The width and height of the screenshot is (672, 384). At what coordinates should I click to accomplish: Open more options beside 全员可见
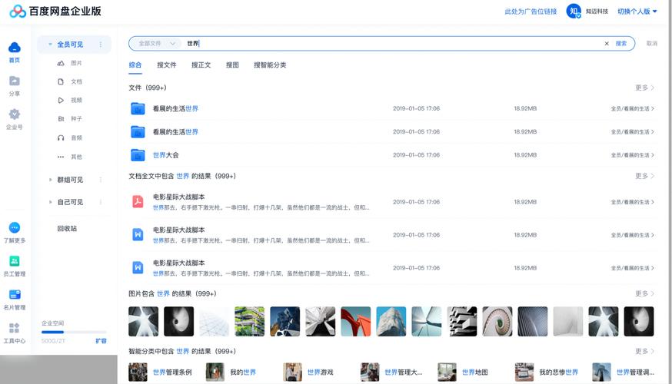101,44
